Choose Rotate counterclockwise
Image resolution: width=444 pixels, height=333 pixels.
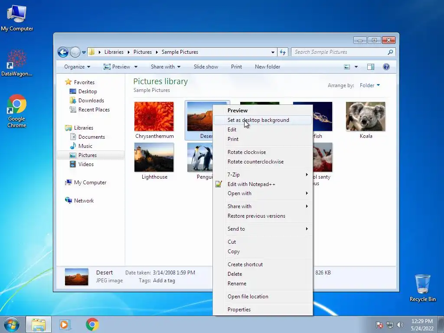click(263, 162)
